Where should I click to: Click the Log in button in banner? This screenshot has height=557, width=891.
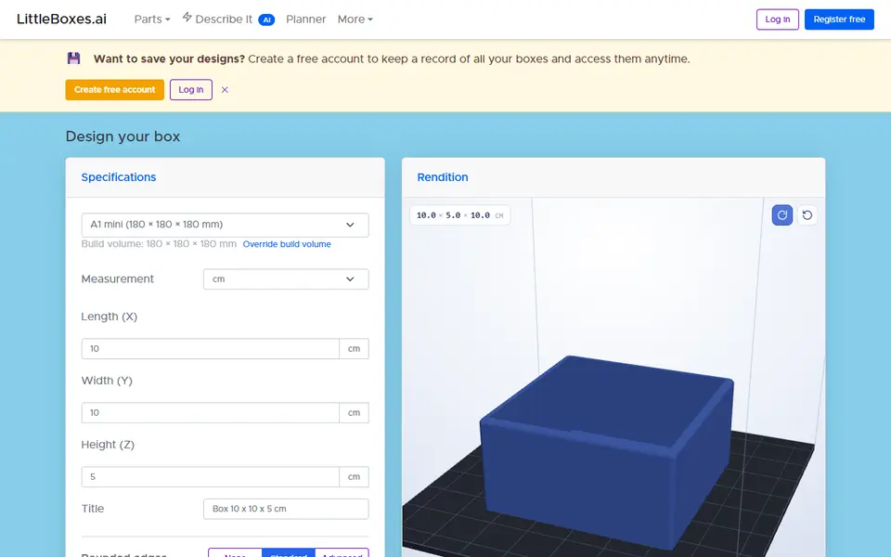tap(191, 90)
